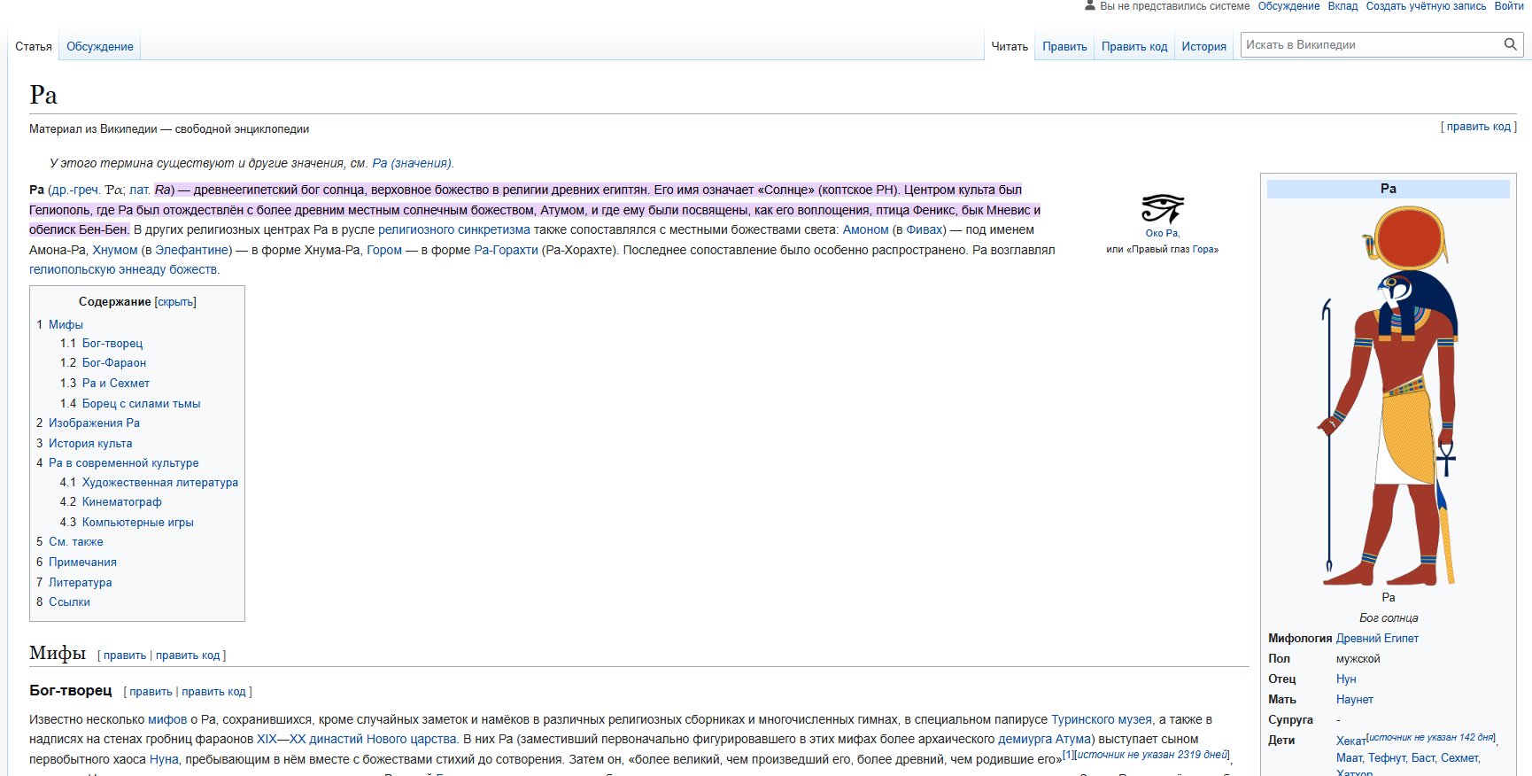Jump to contents item 1.2 Бог-Фараон
1532x776 pixels.
click(x=114, y=363)
